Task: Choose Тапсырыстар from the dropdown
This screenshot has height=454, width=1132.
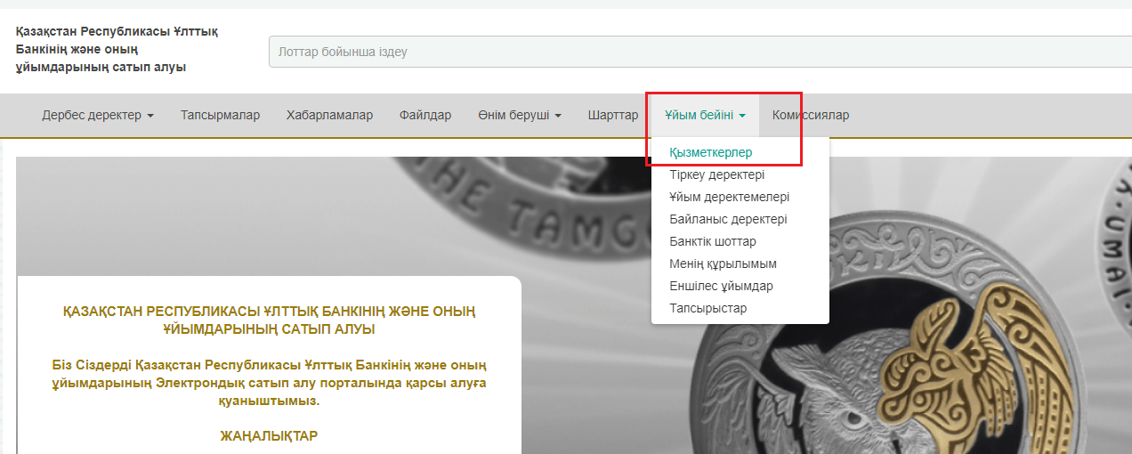Action: 708,308
